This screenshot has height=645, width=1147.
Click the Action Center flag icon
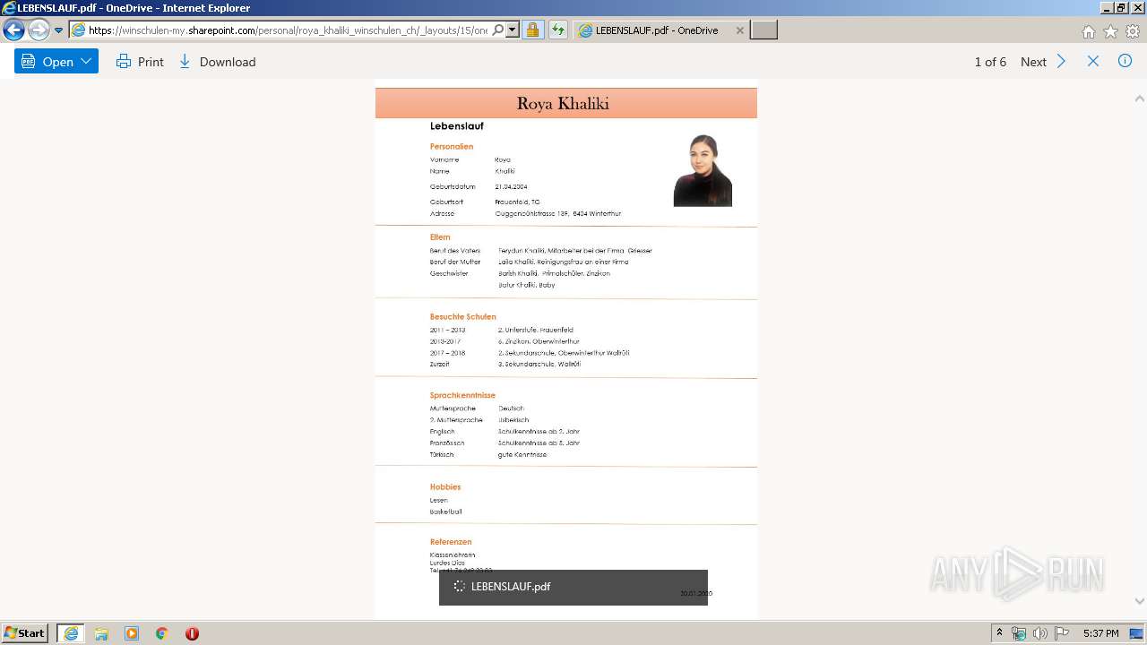1062,633
